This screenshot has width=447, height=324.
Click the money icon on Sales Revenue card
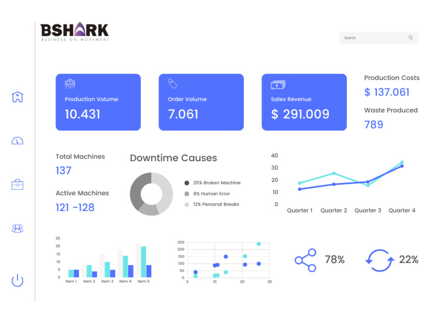(x=278, y=84)
